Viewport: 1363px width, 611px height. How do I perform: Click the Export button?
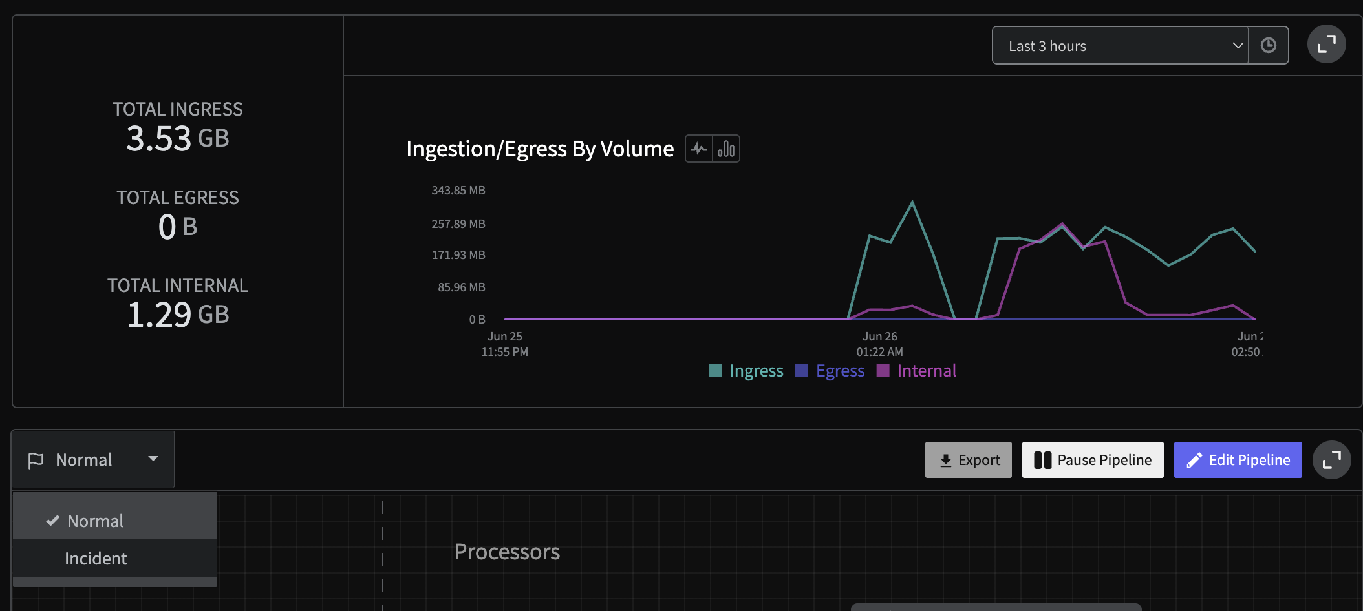(x=968, y=460)
